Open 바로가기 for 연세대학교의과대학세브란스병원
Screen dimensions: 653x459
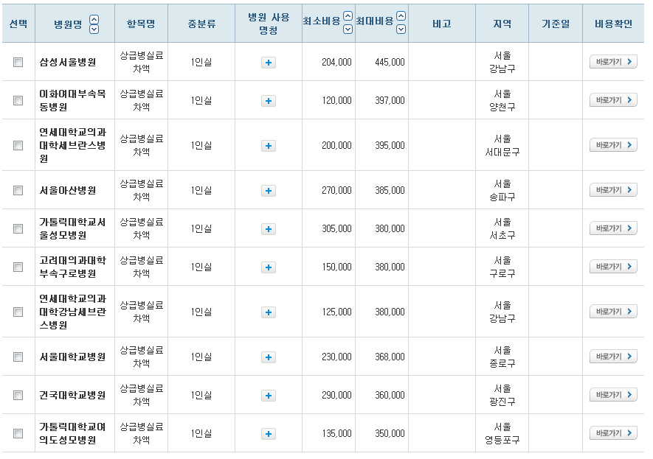coord(612,145)
